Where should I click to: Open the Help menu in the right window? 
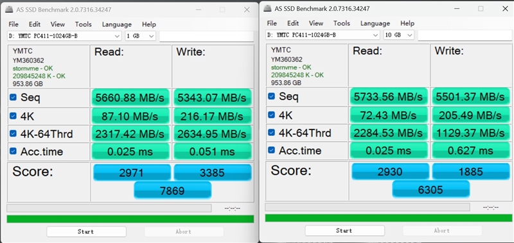coord(407,23)
